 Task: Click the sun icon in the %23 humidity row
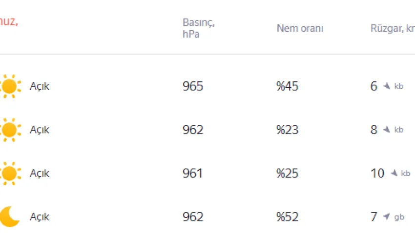click(x=9, y=130)
